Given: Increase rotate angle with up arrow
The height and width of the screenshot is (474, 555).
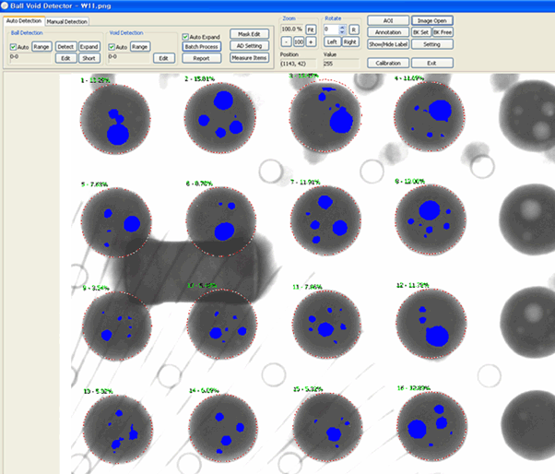Looking at the screenshot, I should pyautogui.click(x=342, y=28).
